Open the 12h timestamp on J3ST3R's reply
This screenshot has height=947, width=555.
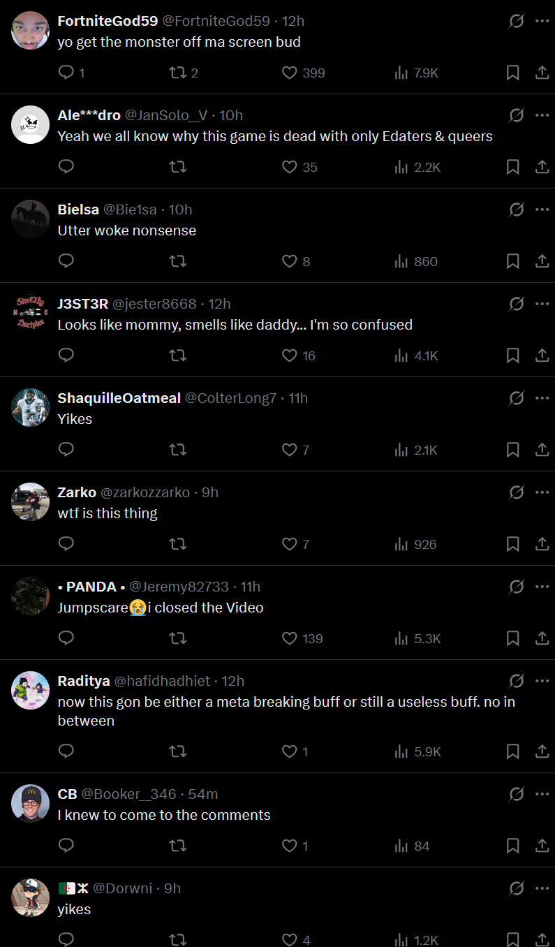(x=220, y=304)
